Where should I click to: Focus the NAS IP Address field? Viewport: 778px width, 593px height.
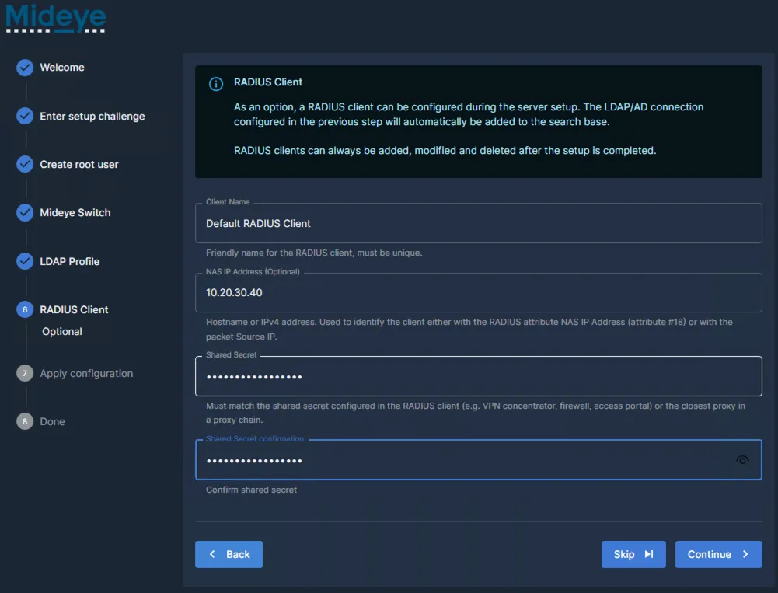[478, 293]
